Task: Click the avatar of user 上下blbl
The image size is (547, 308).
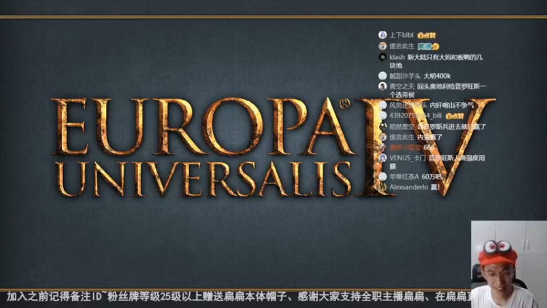Action: tap(383, 35)
